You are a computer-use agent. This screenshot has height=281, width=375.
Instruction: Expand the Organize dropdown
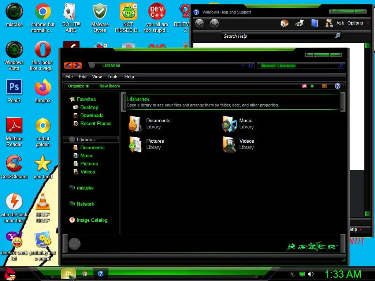78,86
